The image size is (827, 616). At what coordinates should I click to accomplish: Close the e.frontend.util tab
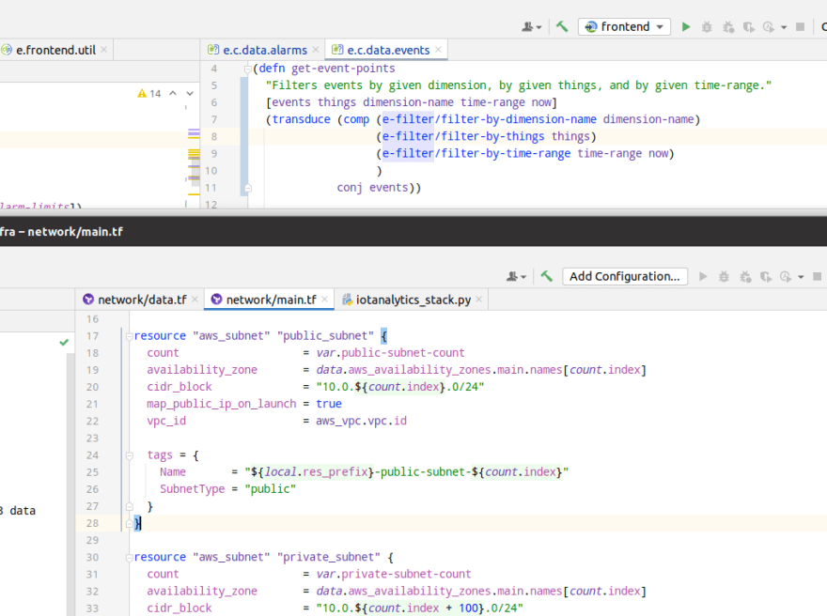[104, 50]
